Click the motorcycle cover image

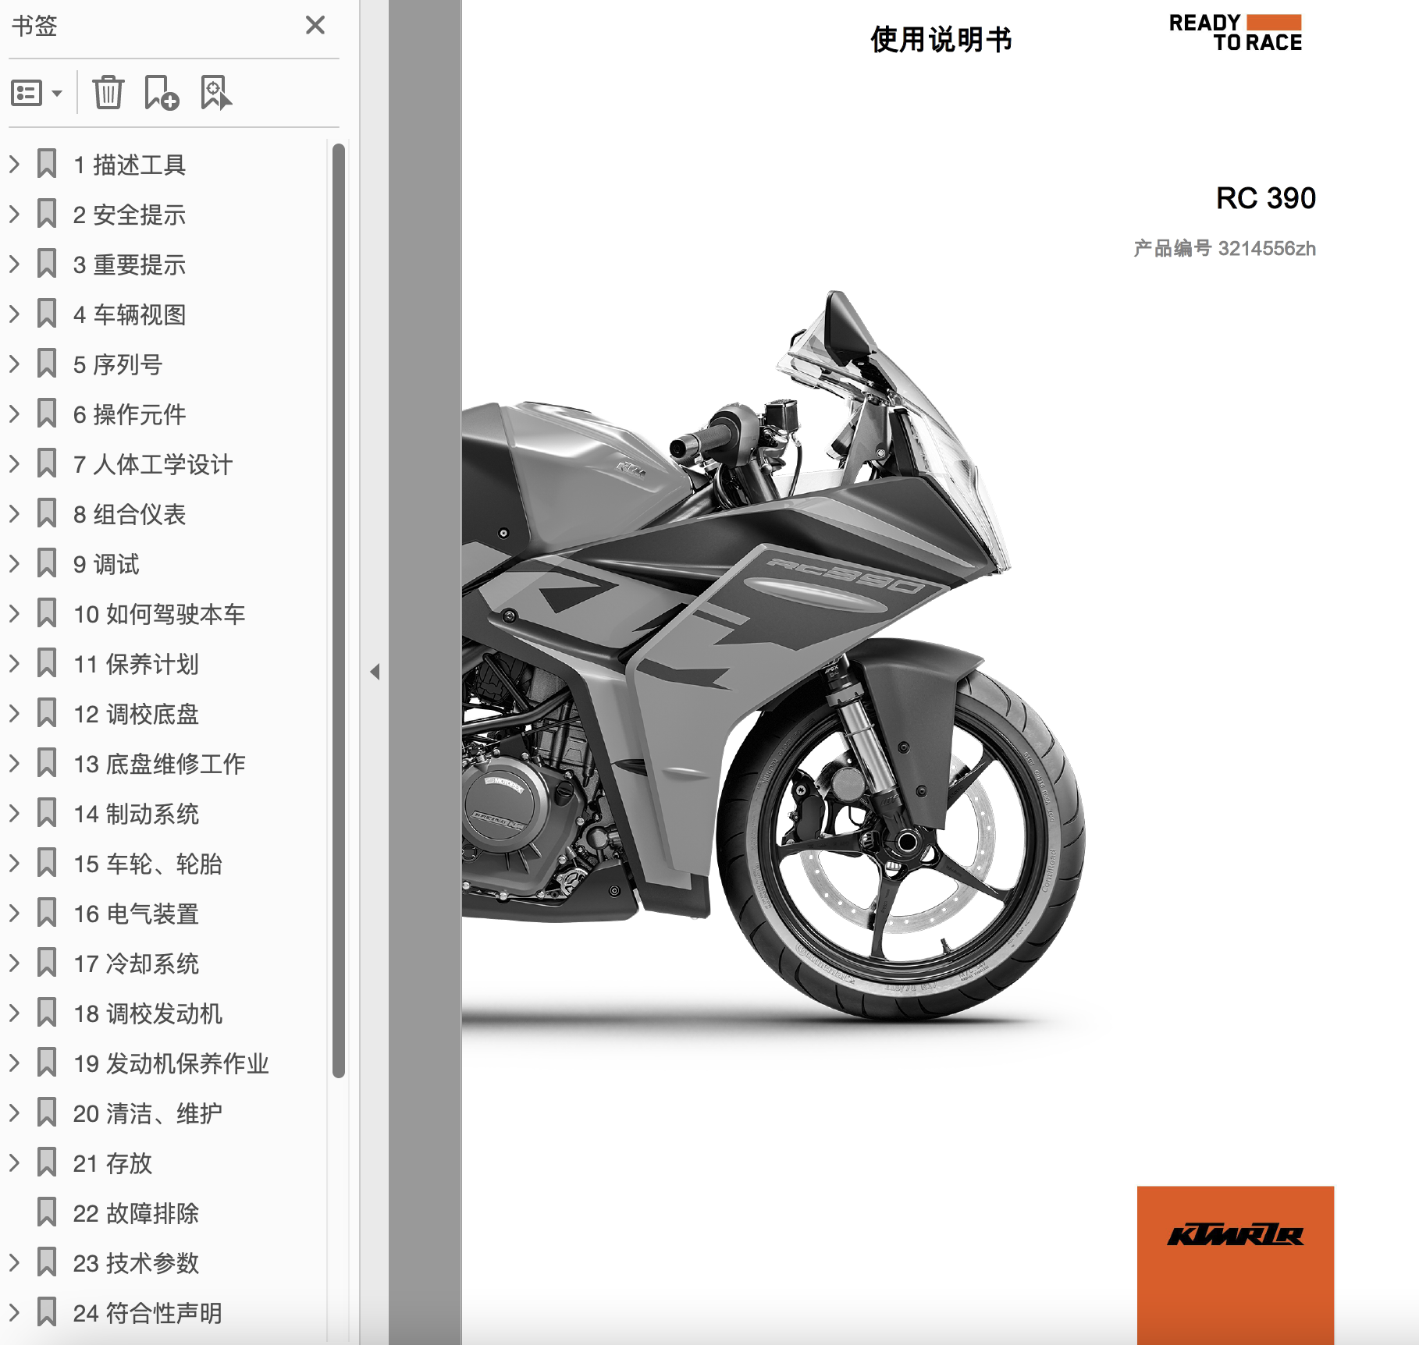point(773,655)
